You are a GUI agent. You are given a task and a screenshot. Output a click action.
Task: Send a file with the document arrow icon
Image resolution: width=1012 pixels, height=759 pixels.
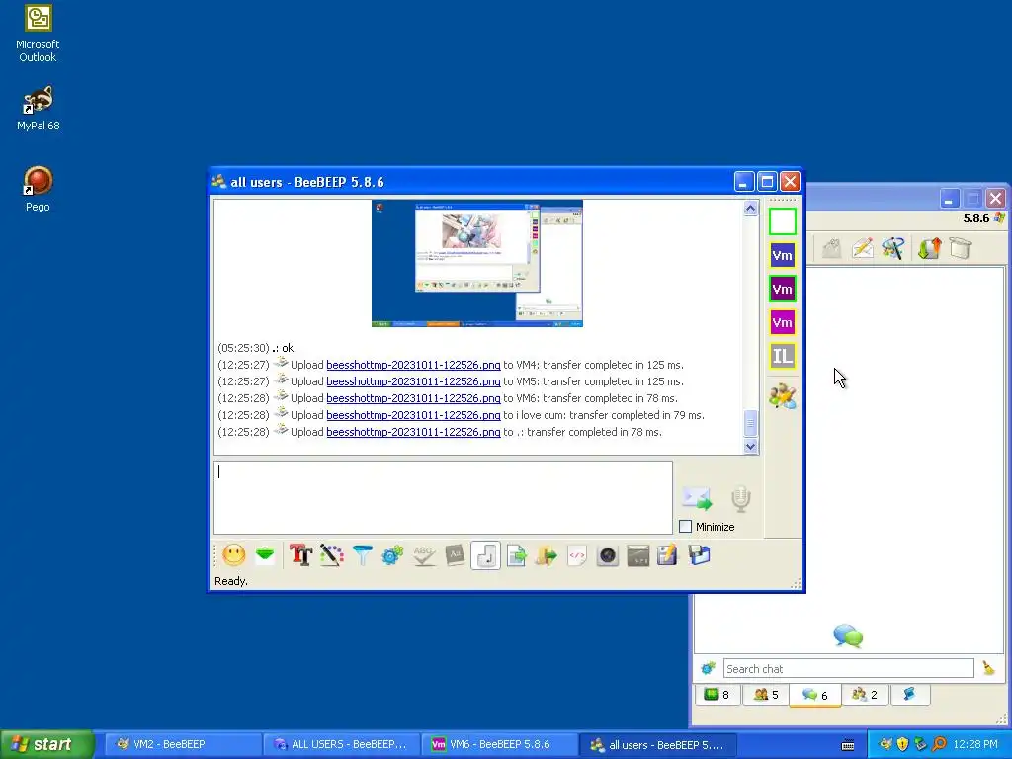click(x=516, y=555)
